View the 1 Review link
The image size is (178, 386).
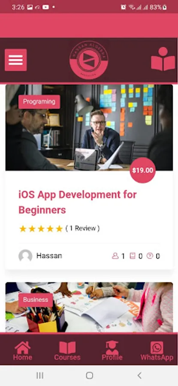(82, 229)
